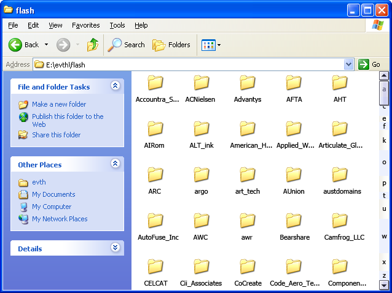
Task: Open the File menu
Action: tap(13, 25)
